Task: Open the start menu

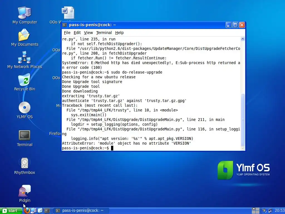Action: tap(11, 211)
